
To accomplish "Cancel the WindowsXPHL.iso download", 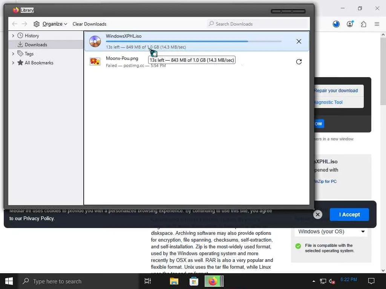I will pos(299,41).
